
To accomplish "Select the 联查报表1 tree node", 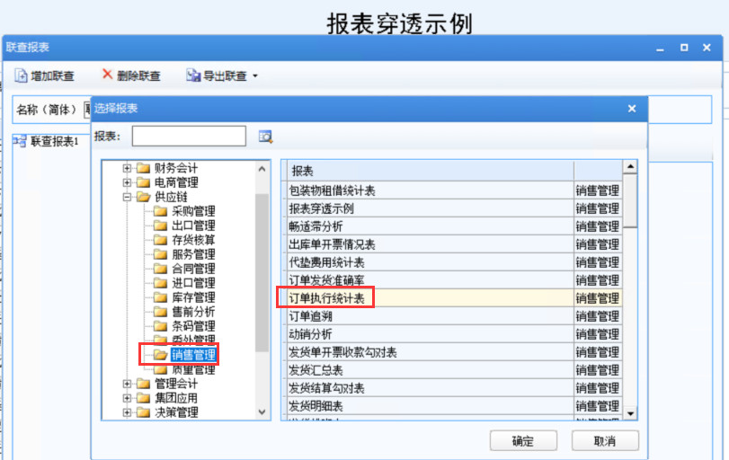I will (x=55, y=141).
